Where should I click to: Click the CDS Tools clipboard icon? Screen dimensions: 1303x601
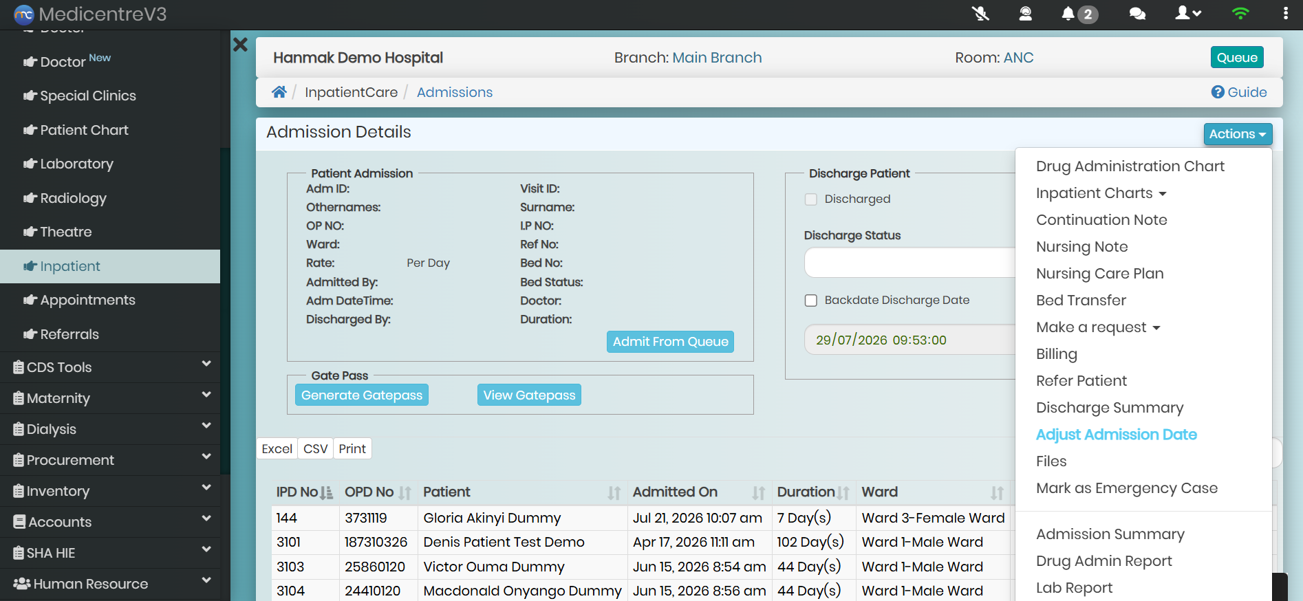(19, 367)
